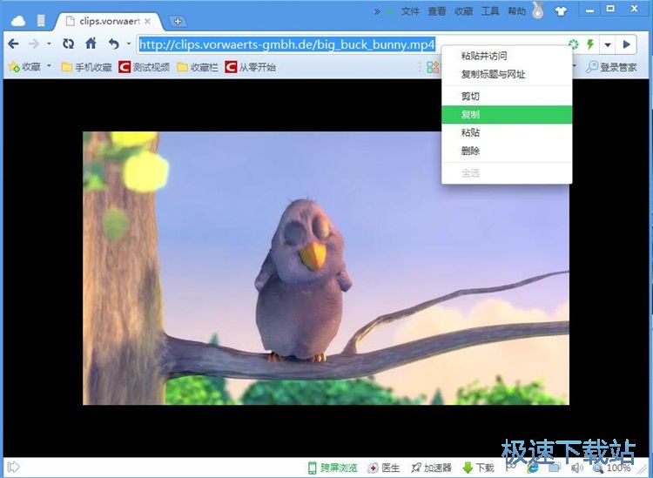
Task: Open the 收藏栏 bookmarks folder
Action: 198,67
